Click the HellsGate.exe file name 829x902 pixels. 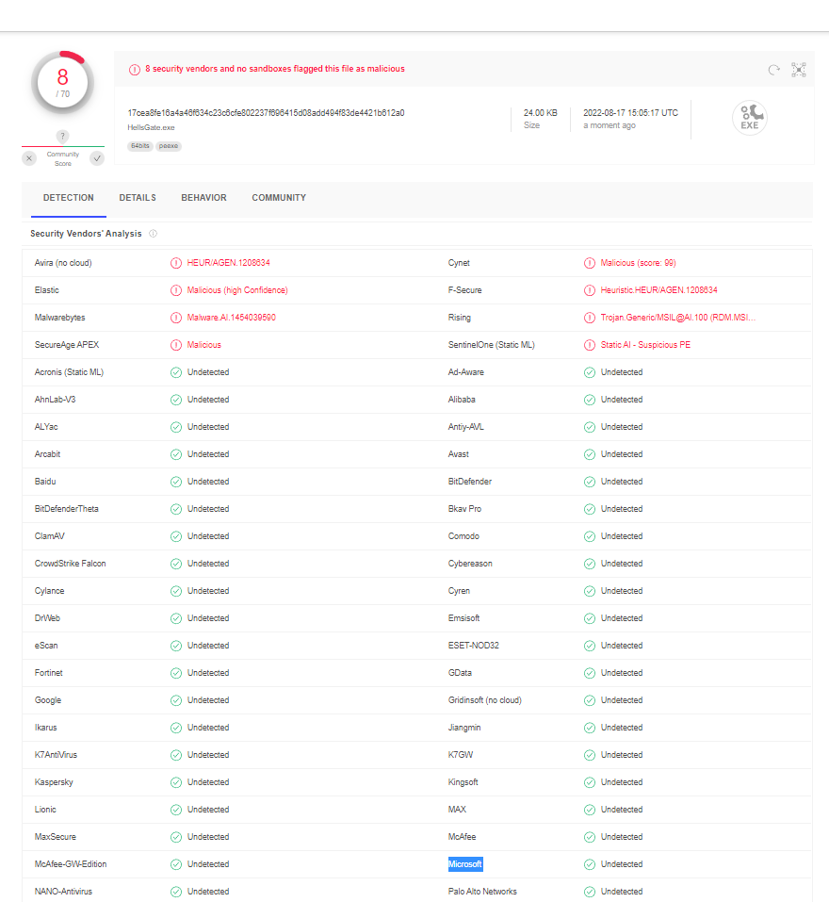pos(151,127)
